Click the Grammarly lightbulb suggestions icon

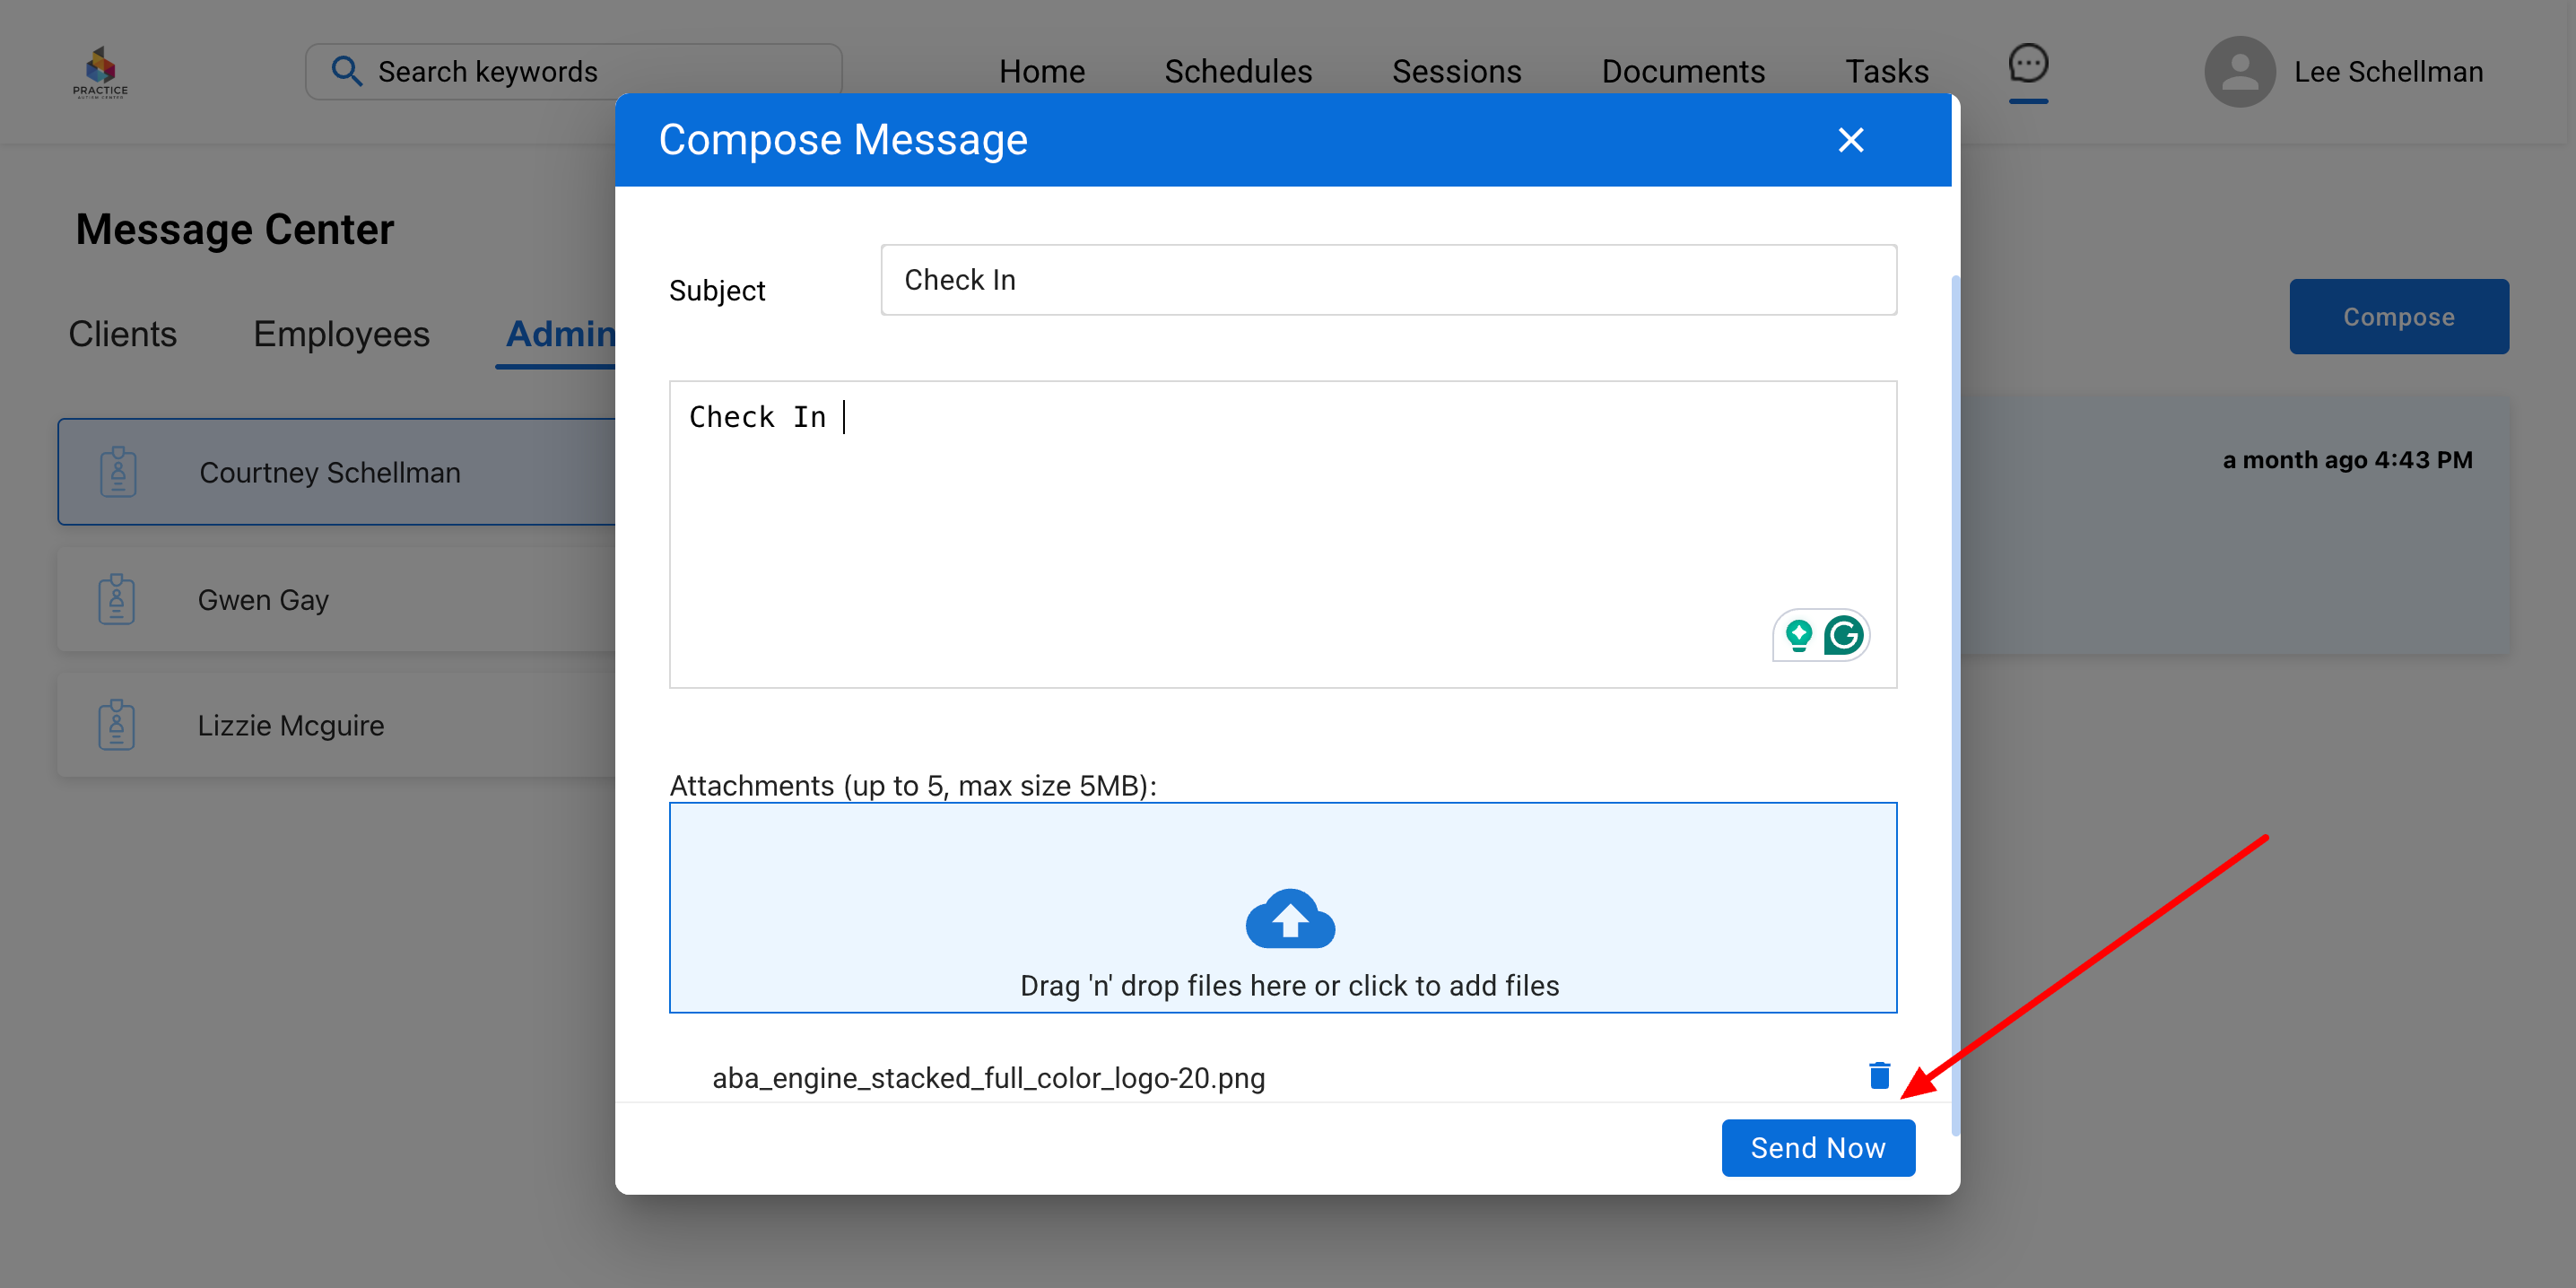tap(1798, 635)
